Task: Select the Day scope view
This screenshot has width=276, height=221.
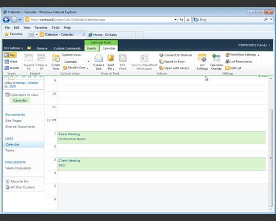Action: (x=10, y=55)
